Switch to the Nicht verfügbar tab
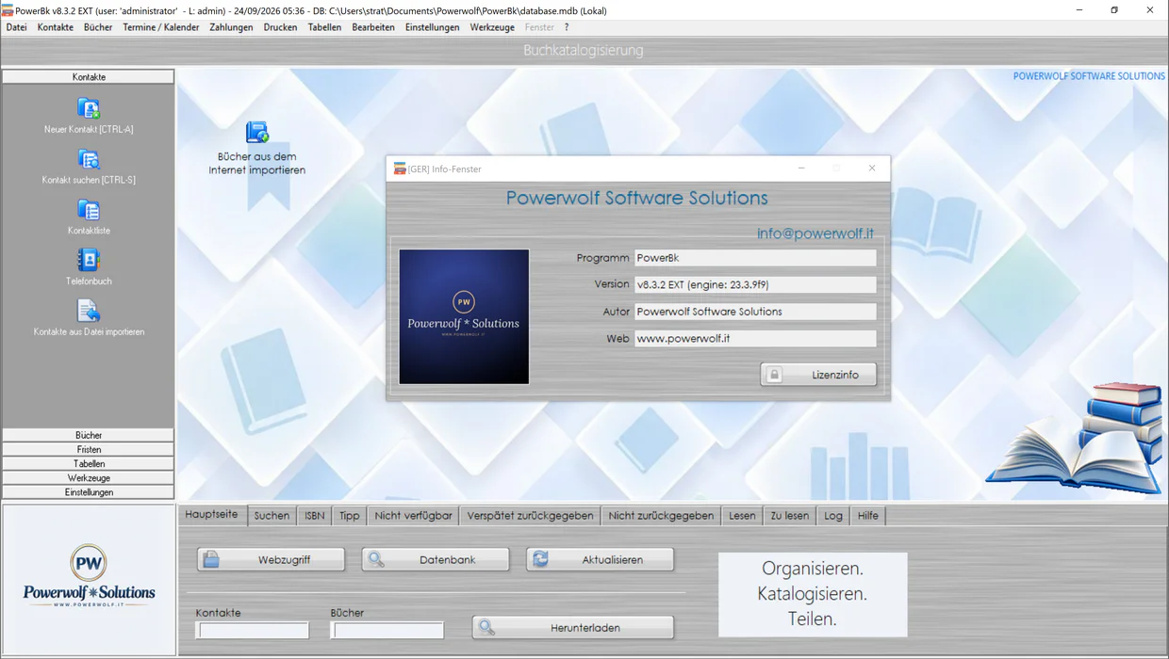Screen dimensions: 1169x659 (x=413, y=516)
